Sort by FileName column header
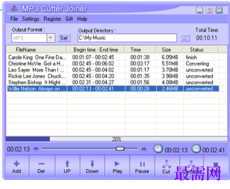This screenshot has width=230, height=189. (x=36, y=50)
